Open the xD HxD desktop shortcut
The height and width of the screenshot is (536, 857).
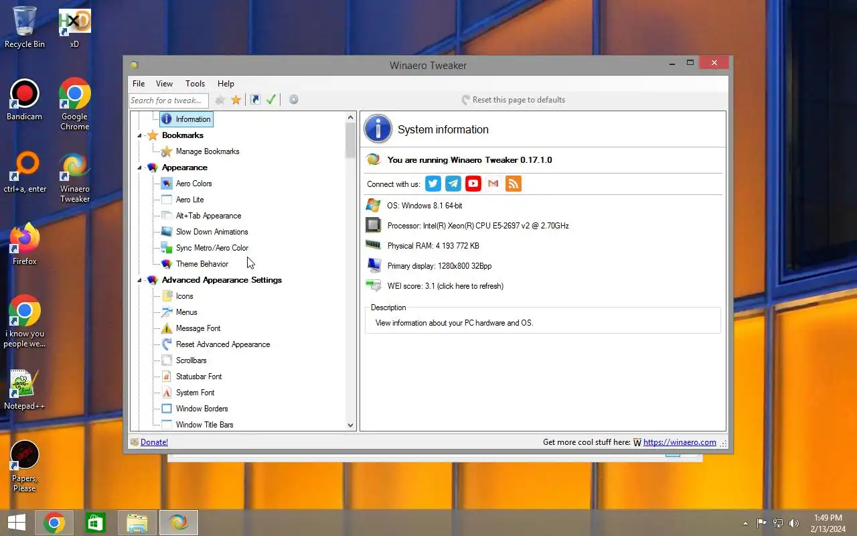[x=74, y=28]
